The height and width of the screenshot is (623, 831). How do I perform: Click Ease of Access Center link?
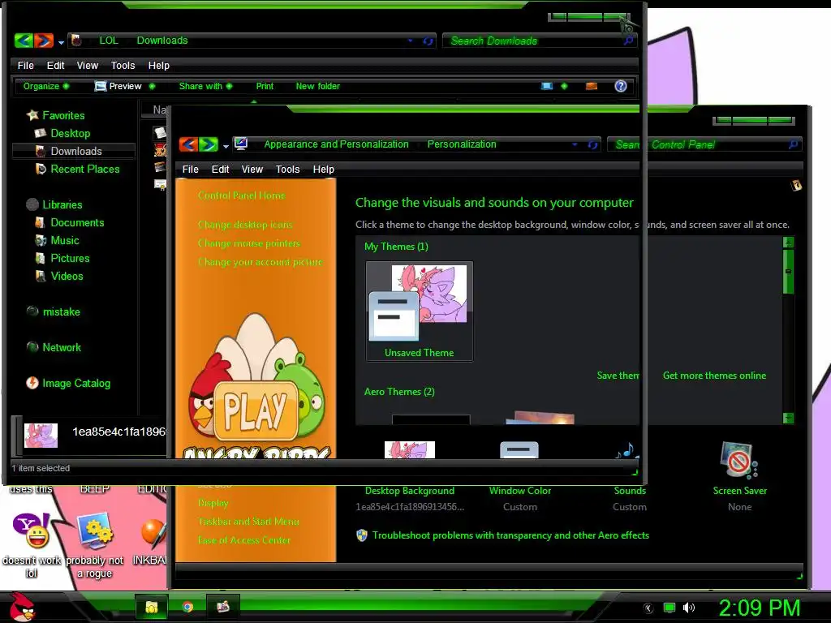click(243, 540)
